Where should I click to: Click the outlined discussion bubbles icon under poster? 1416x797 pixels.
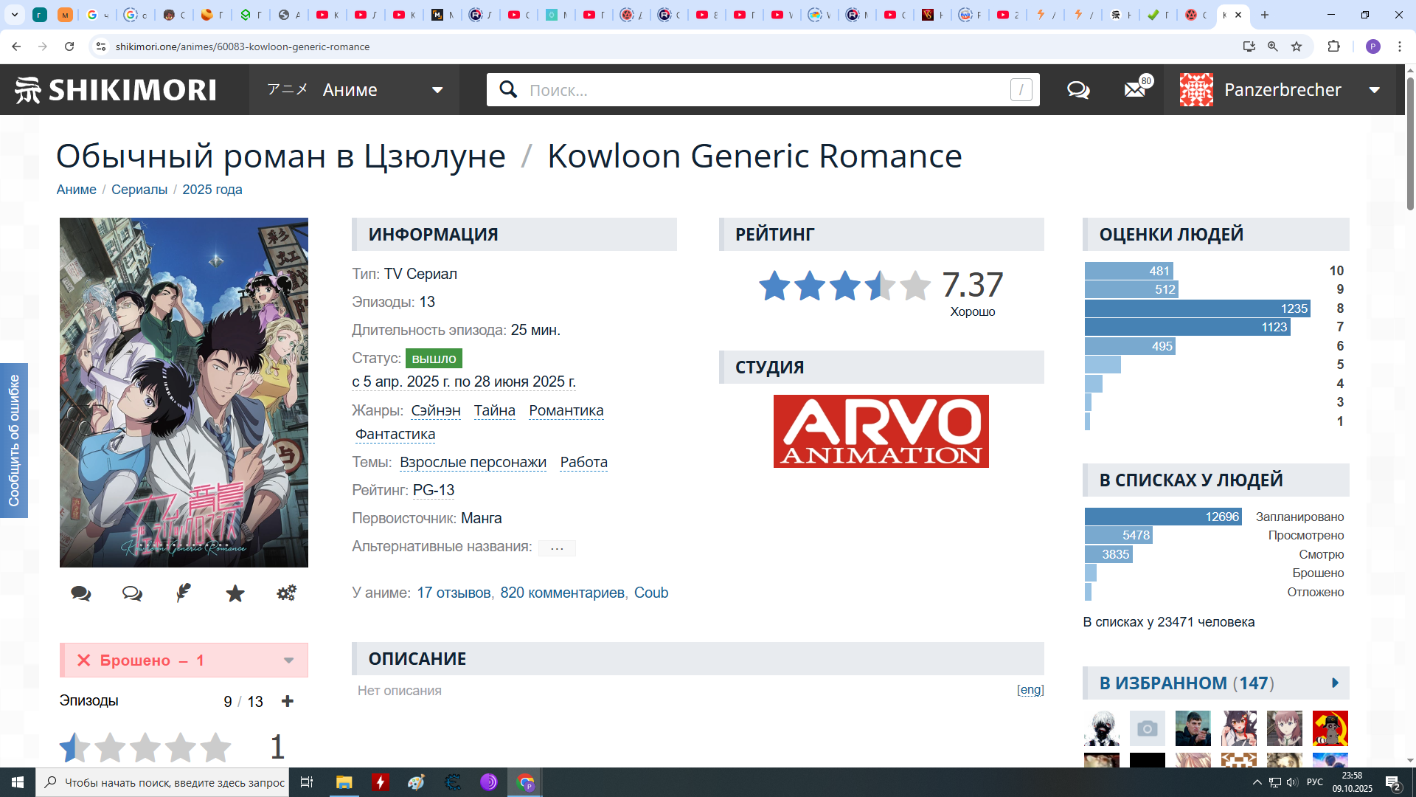pyautogui.click(x=132, y=593)
